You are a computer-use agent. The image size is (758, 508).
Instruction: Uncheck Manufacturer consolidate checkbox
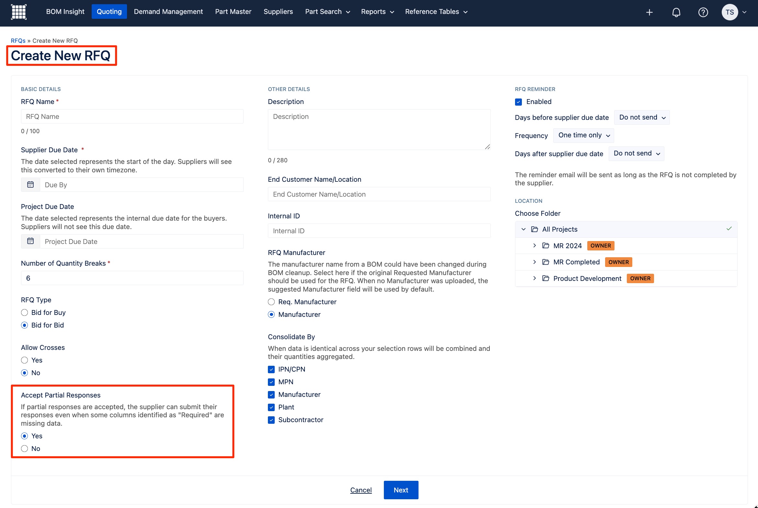(271, 395)
